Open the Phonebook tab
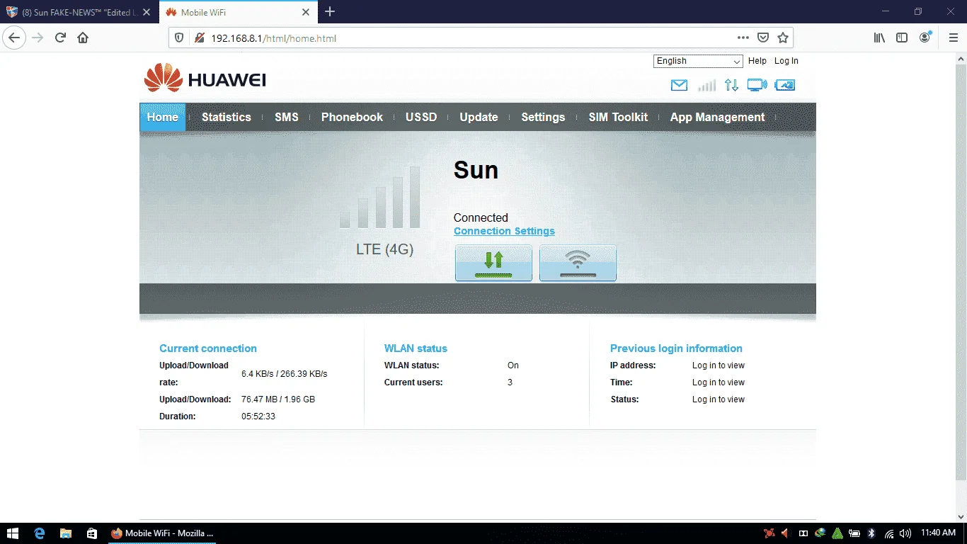The width and height of the screenshot is (967, 544). coord(352,117)
